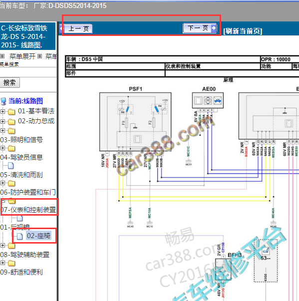Screen dimensions: 299x301
Task: Select the 03-照明和信号 tree item
Action: [x=21, y=140]
